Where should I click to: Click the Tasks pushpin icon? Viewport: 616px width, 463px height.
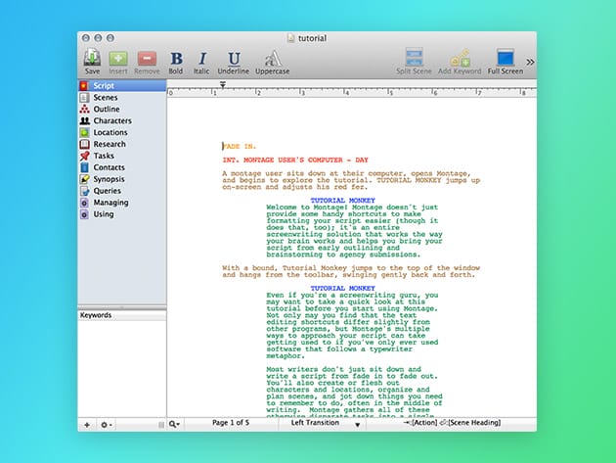pyautogui.click(x=84, y=156)
